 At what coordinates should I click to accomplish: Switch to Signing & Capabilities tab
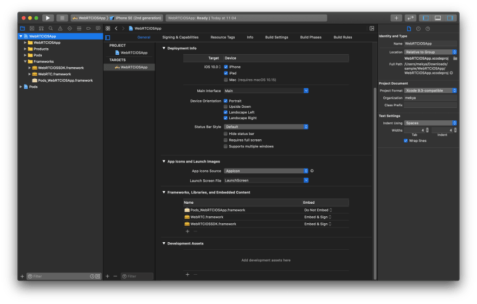coord(181,37)
